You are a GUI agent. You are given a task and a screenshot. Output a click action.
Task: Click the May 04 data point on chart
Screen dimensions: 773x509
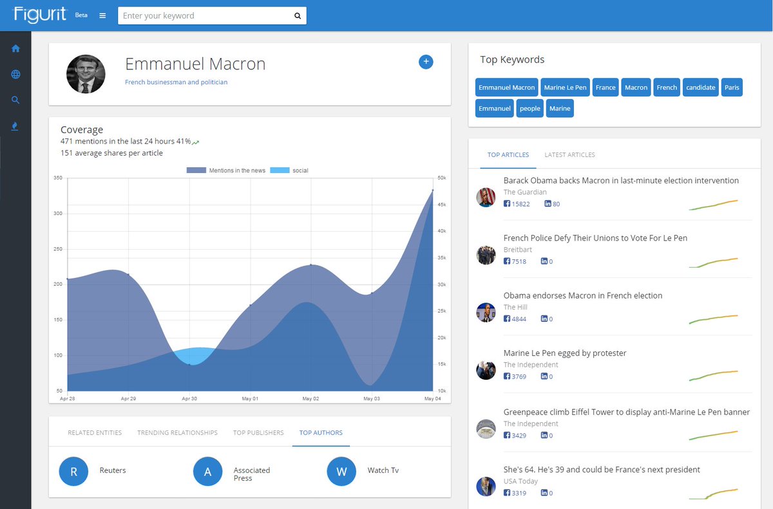(x=432, y=190)
